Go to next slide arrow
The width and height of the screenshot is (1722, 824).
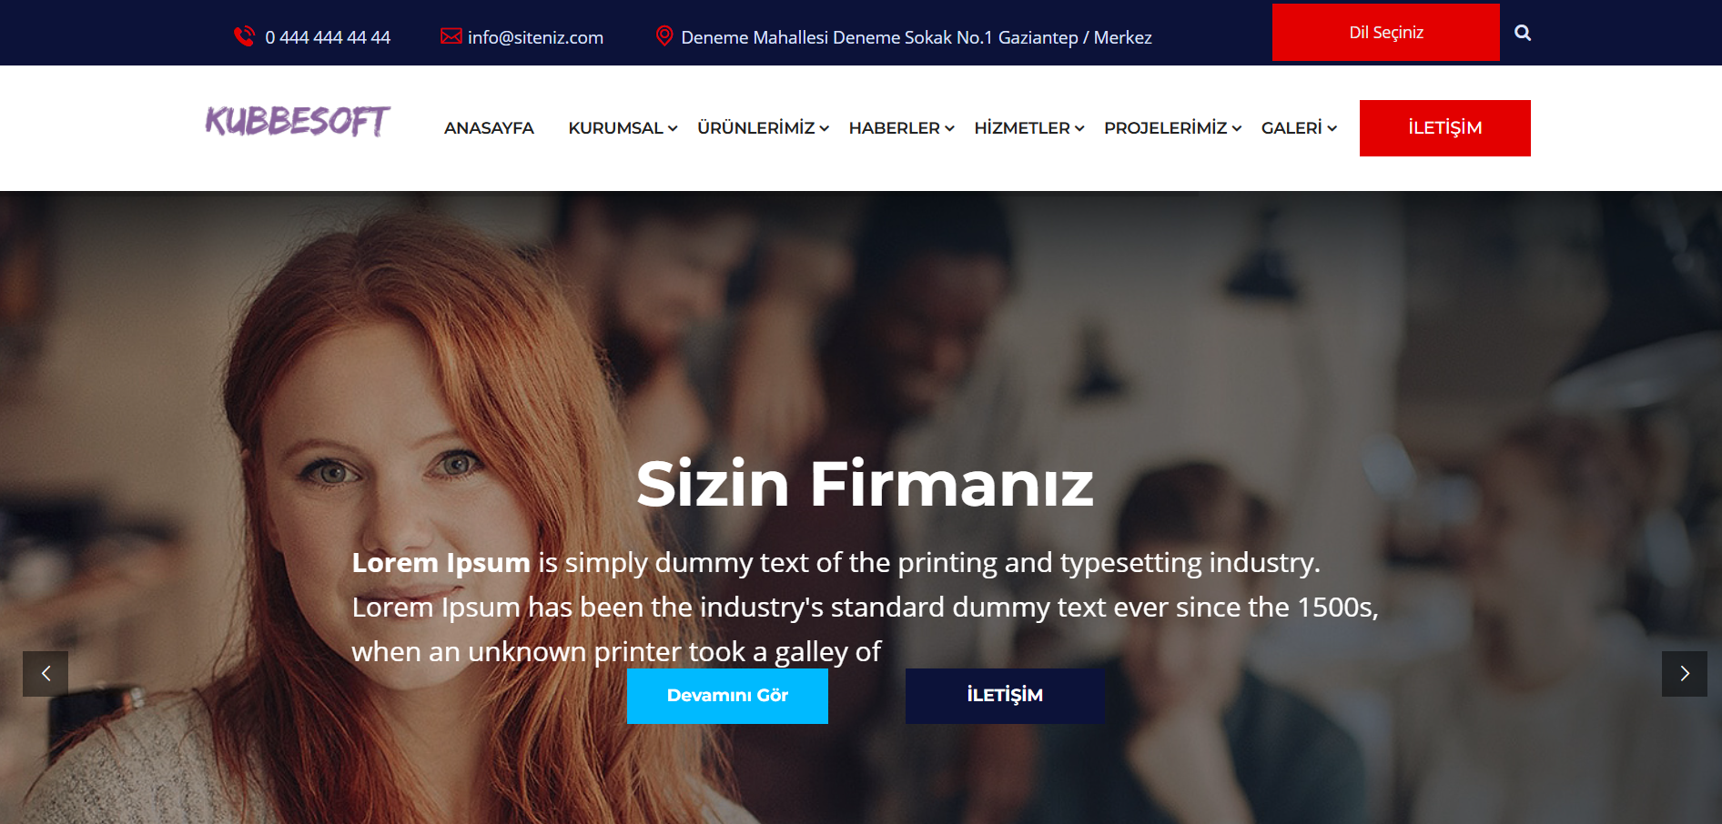[x=1685, y=674]
